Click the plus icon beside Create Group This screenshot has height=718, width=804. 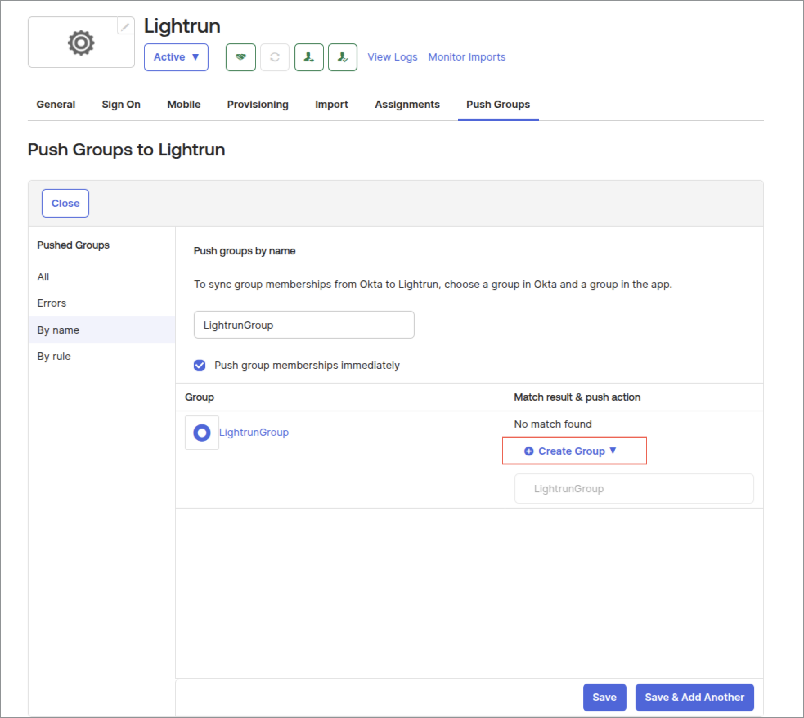[x=528, y=451]
